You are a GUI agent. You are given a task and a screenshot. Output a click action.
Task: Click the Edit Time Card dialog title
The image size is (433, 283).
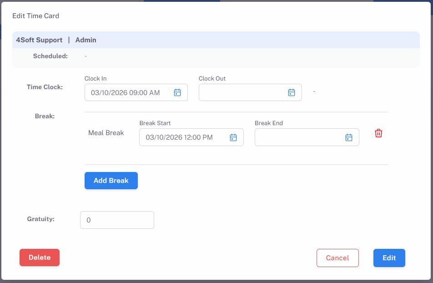[35, 16]
